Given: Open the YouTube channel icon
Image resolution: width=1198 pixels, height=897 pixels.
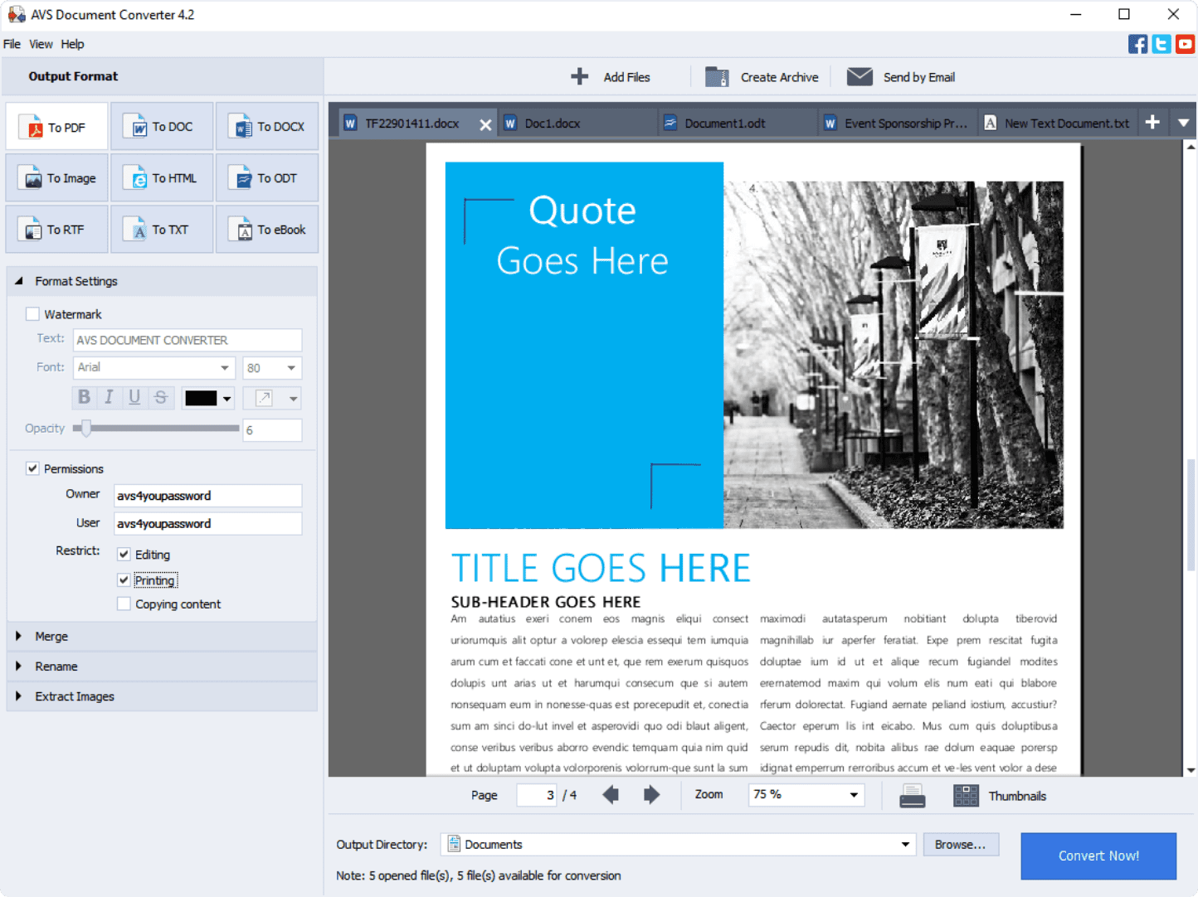Looking at the screenshot, I should (x=1186, y=44).
